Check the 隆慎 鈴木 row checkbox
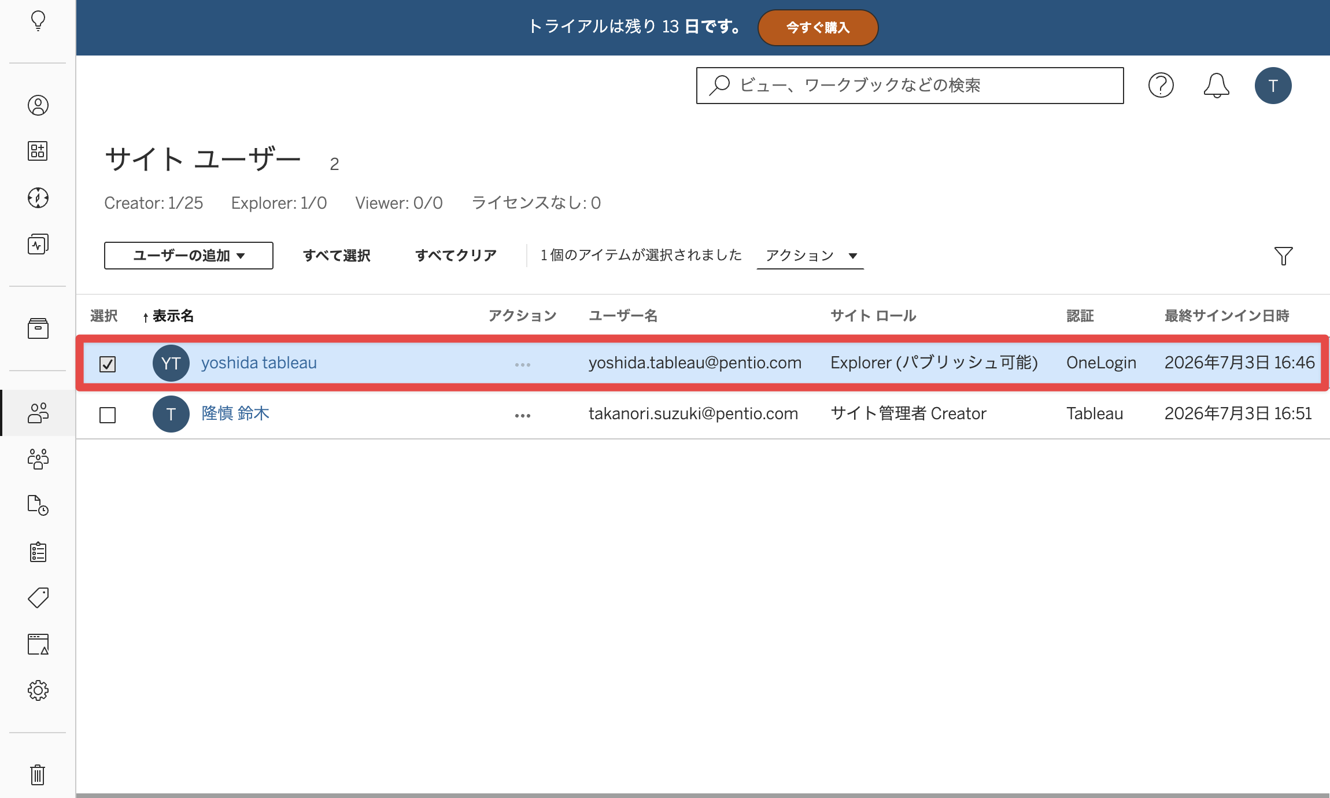The width and height of the screenshot is (1330, 798). (108, 415)
